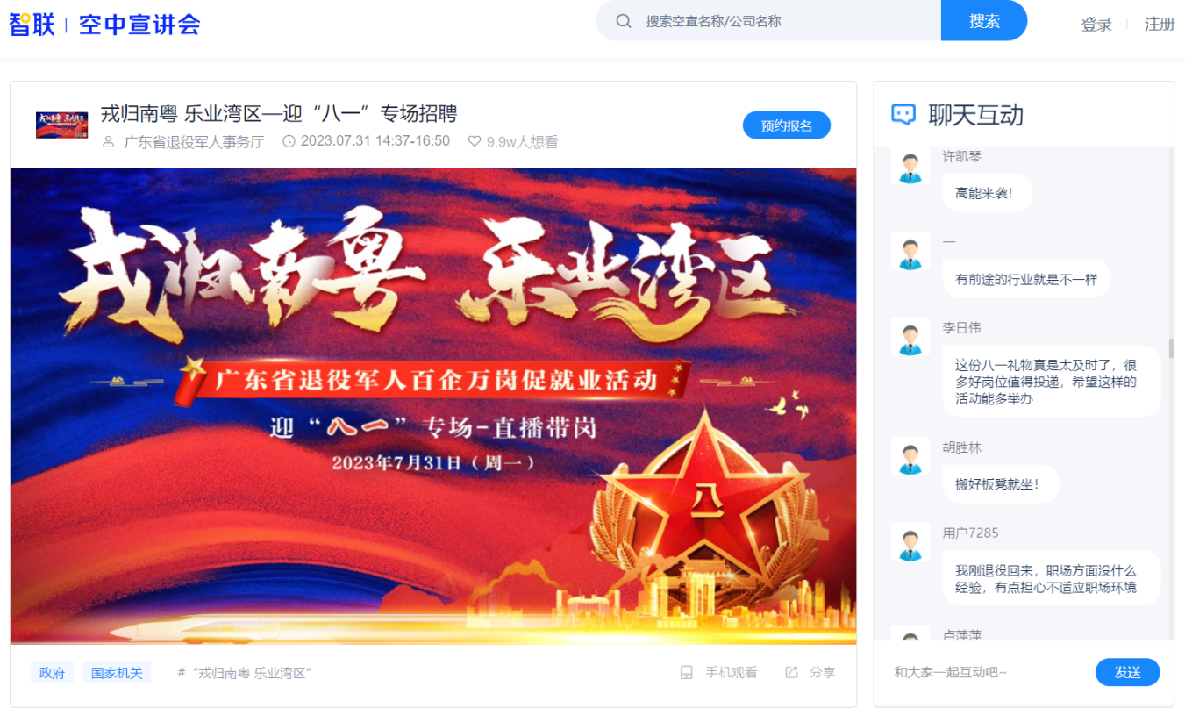The height and width of the screenshot is (715, 1185).
Task: Open the 登录 login link
Action: coord(1096,25)
